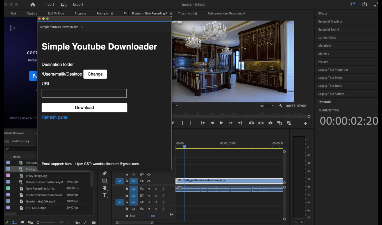Click Mark In brace button

182,123
